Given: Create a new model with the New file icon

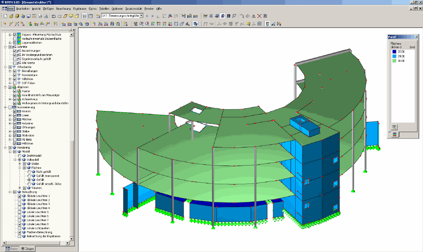Looking at the screenshot, I should click(x=5, y=16).
